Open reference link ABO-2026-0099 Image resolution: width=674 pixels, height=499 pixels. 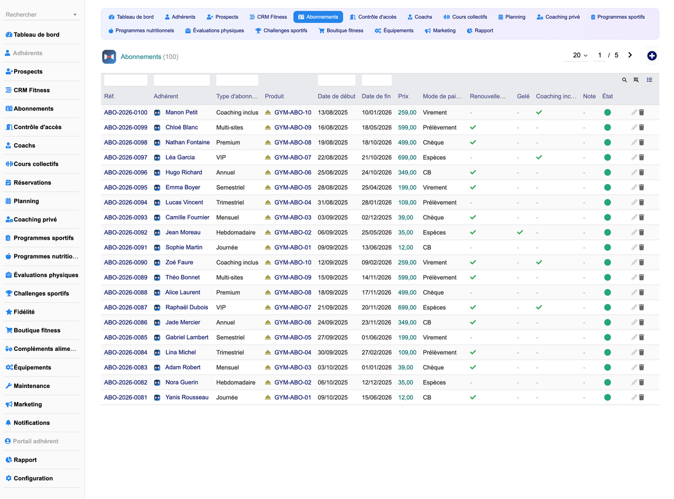[x=126, y=127]
